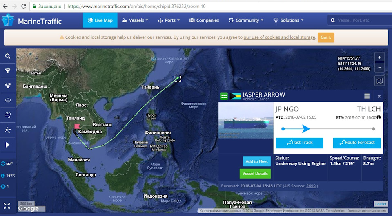Click the fleet count indicator showing 1
Image resolution: width=392 pixels, height=216 pixels.
[x=5, y=187]
